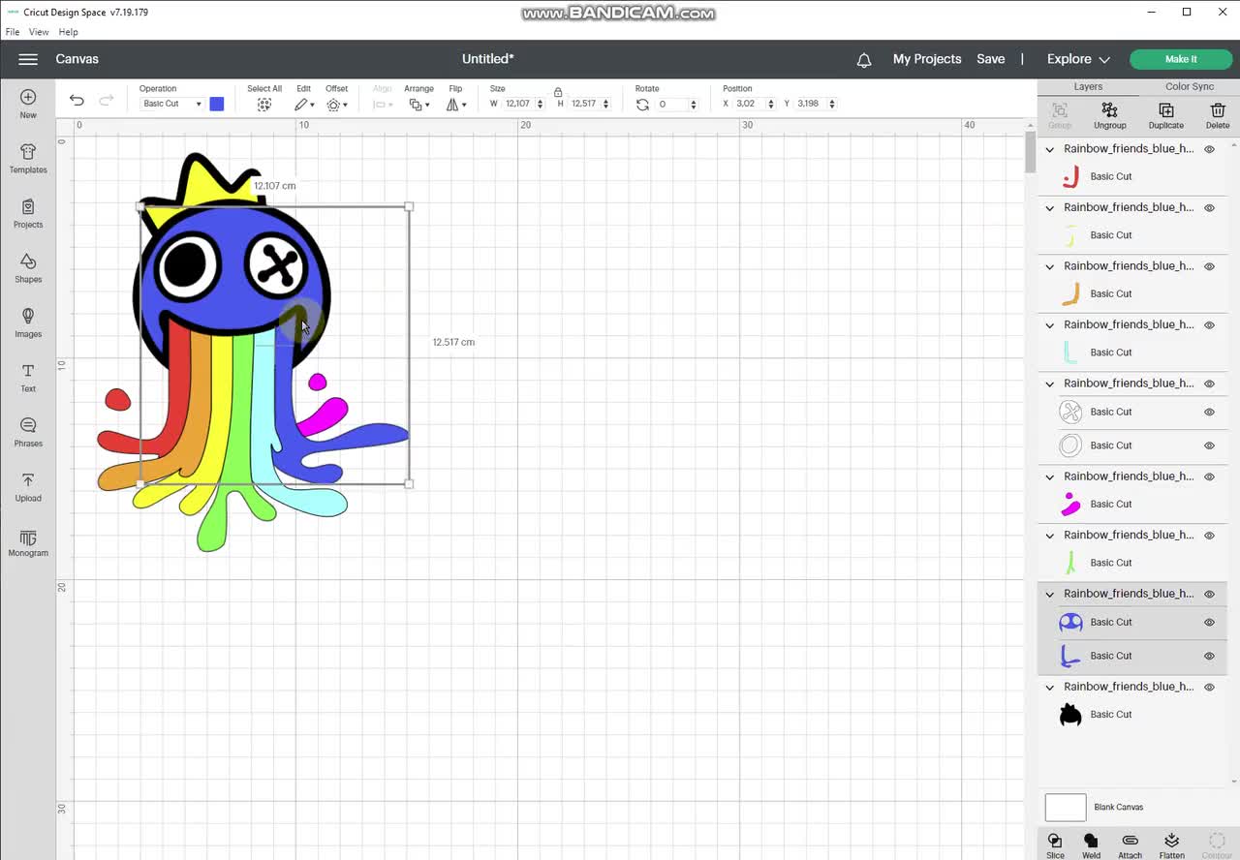
Task: Open the hamburger main menu
Action: coord(28,59)
